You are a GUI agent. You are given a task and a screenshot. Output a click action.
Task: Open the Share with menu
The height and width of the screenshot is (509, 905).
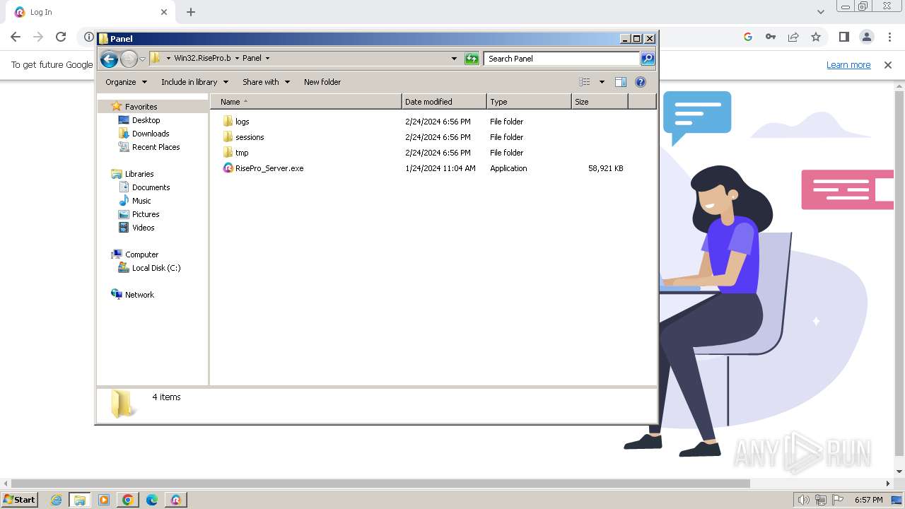266,82
